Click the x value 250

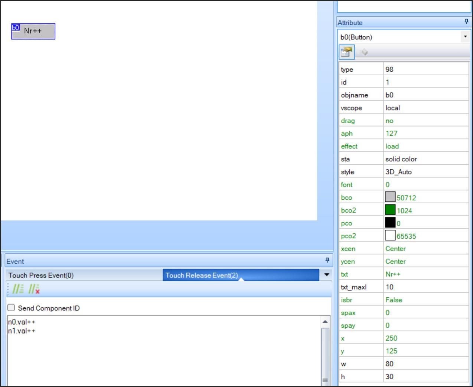[426, 338]
